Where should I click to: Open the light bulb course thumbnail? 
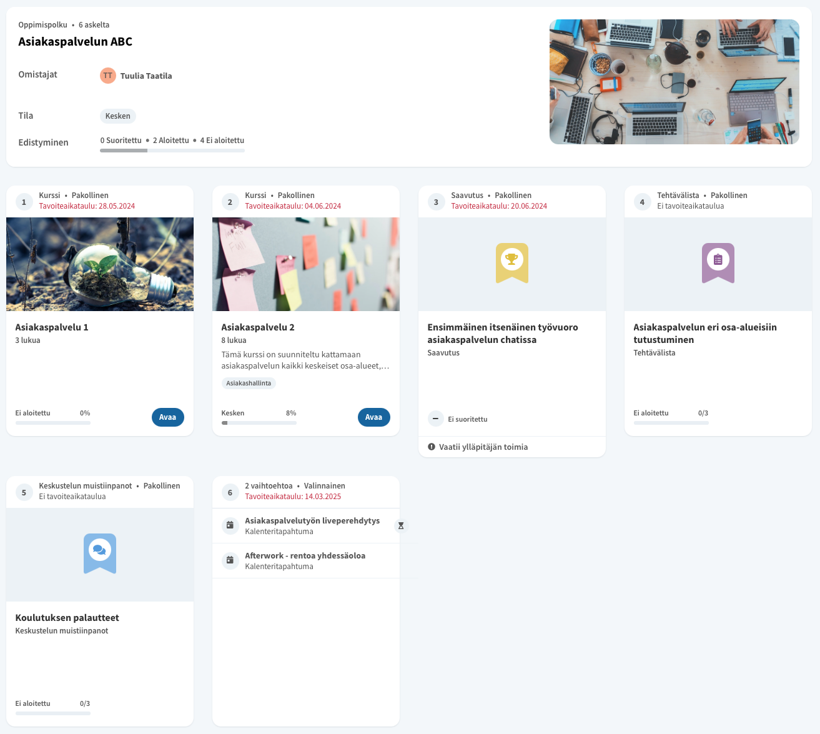point(100,264)
